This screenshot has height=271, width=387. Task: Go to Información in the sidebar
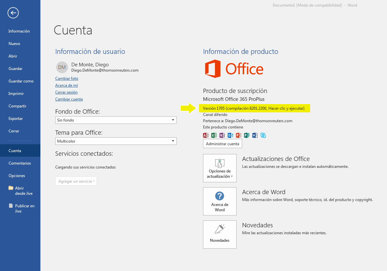(x=19, y=31)
